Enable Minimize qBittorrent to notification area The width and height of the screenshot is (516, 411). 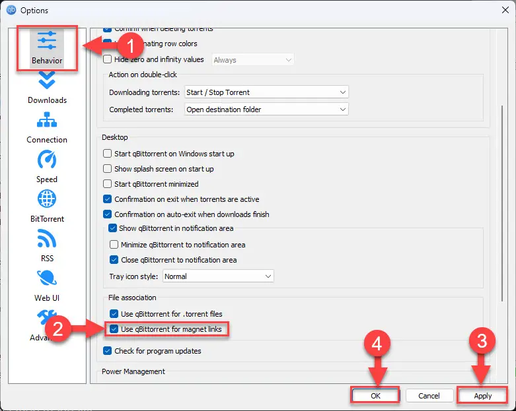114,245
